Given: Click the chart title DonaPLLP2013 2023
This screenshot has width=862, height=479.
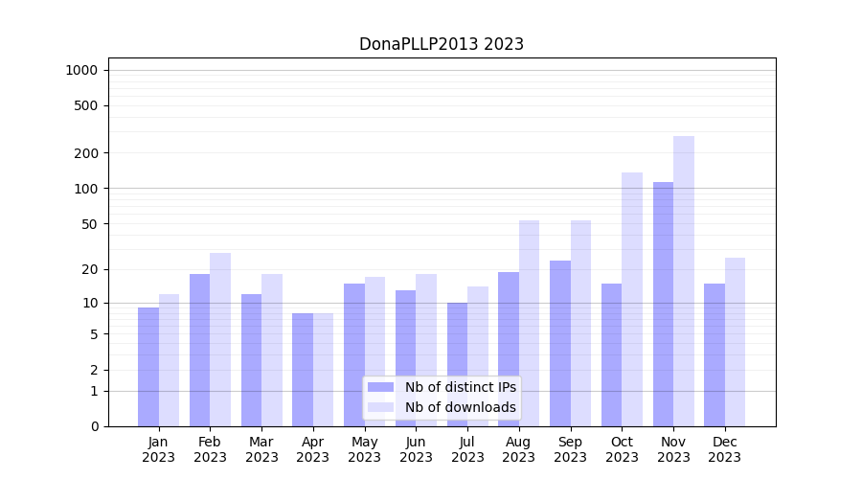Looking at the screenshot, I should coord(441,44).
